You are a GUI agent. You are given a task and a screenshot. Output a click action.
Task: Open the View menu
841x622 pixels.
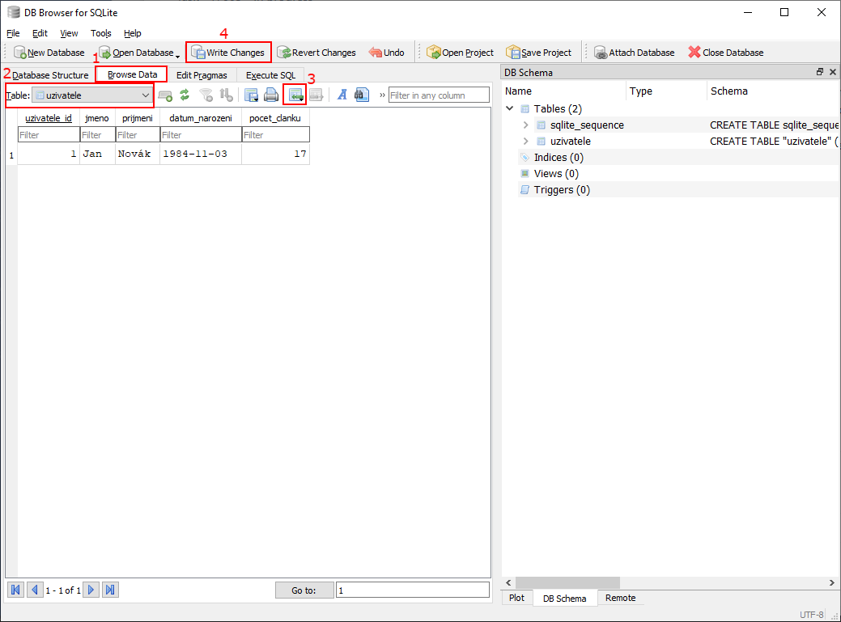(x=69, y=33)
